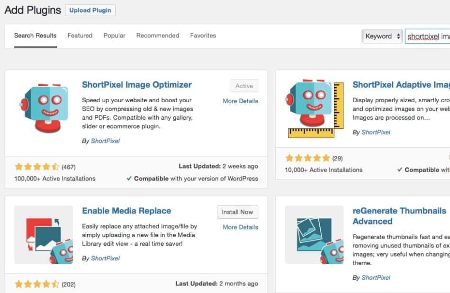Click 'Compatible with your version of WordPress' text
Viewport: 450px width, 293px height.
[196, 178]
